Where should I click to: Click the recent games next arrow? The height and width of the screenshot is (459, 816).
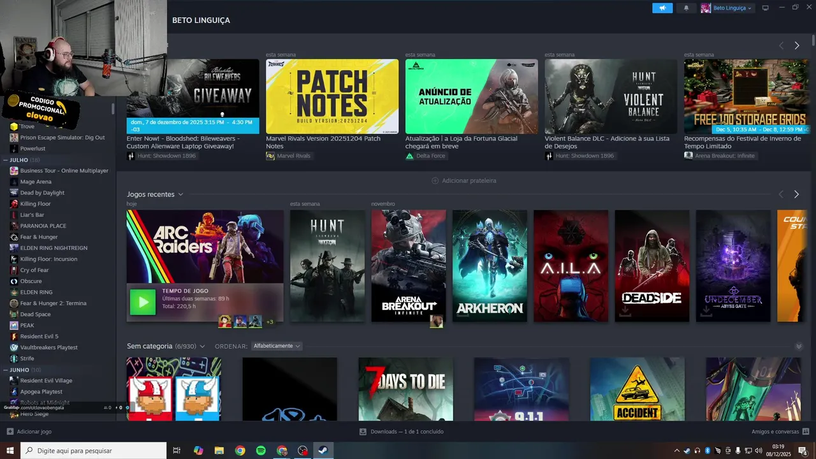point(796,194)
